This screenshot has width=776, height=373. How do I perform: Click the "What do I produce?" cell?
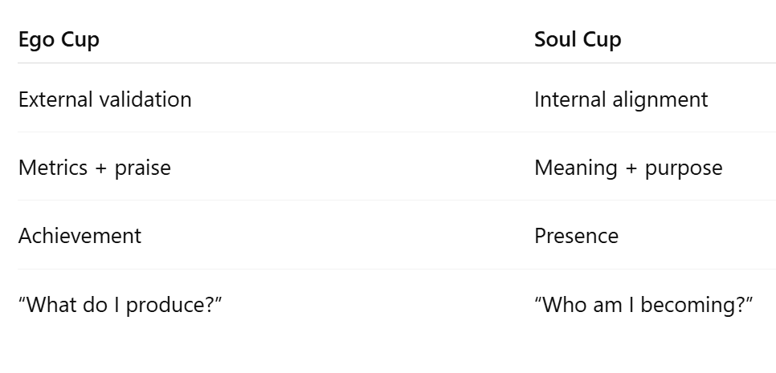(120, 305)
